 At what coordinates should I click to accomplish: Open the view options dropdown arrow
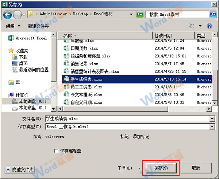point(200,26)
